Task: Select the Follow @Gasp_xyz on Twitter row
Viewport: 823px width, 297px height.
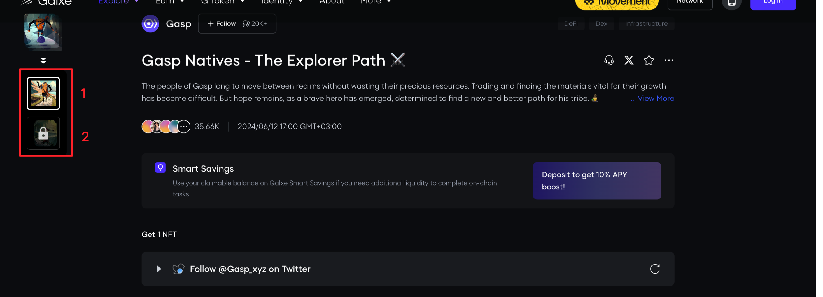Action: (408, 269)
